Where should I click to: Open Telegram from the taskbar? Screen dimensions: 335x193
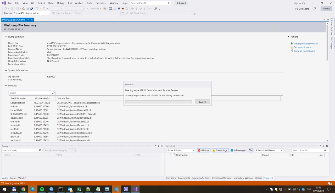click(116, 189)
